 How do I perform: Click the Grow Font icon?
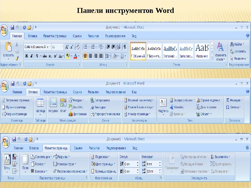click(x=67, y=47)
